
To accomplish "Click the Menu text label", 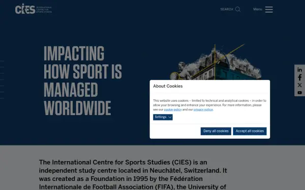I will [258, 9].
